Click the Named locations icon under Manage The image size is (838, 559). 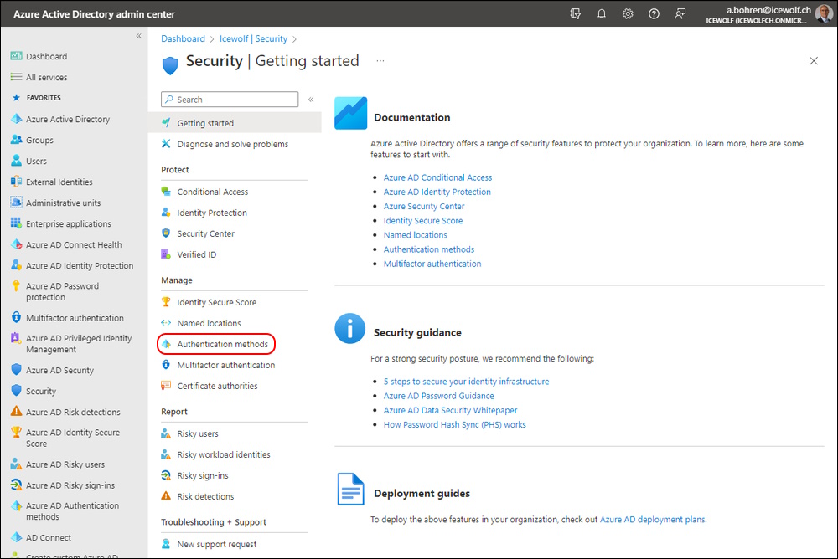166,323
